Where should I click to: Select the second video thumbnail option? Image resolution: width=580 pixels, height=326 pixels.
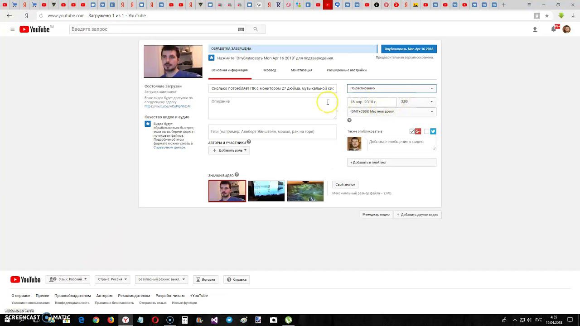pyautogui.click(x=266, y=191)
